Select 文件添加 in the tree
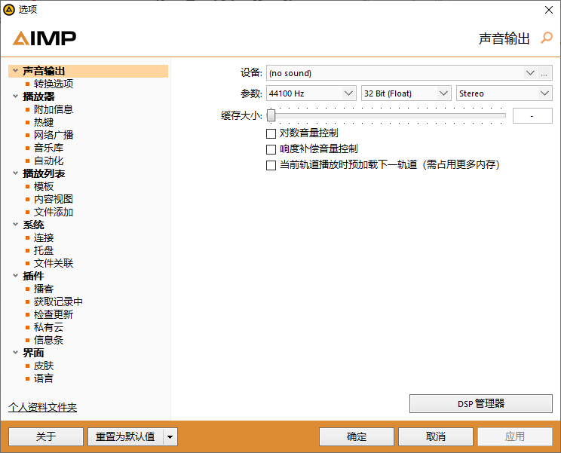 pos(54,212)
